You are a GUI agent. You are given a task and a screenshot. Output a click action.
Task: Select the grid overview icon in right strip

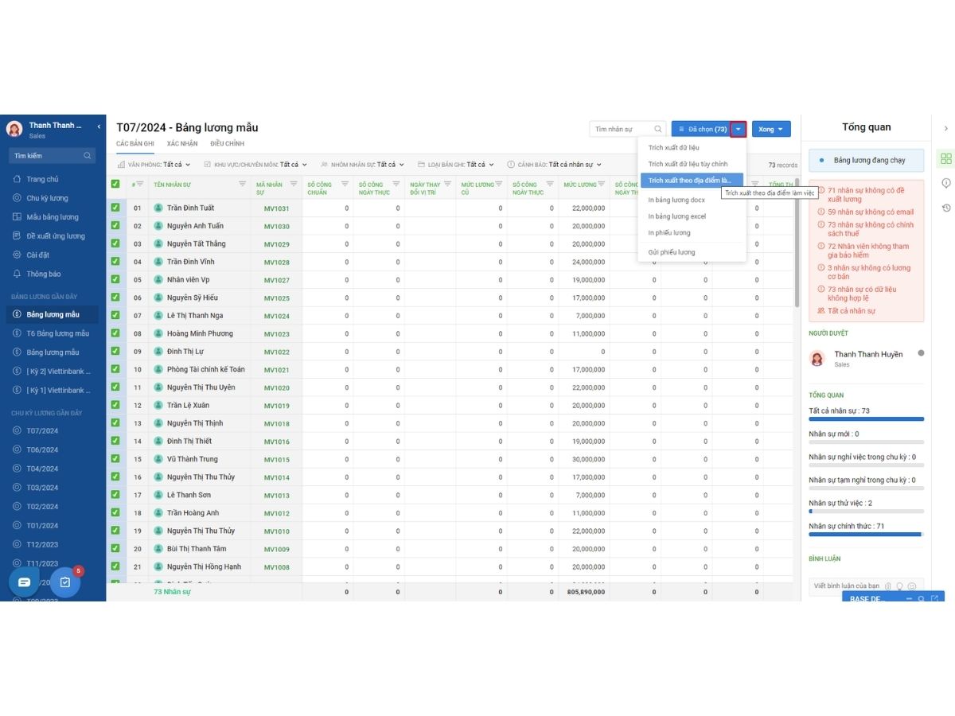tap(945, 158)
